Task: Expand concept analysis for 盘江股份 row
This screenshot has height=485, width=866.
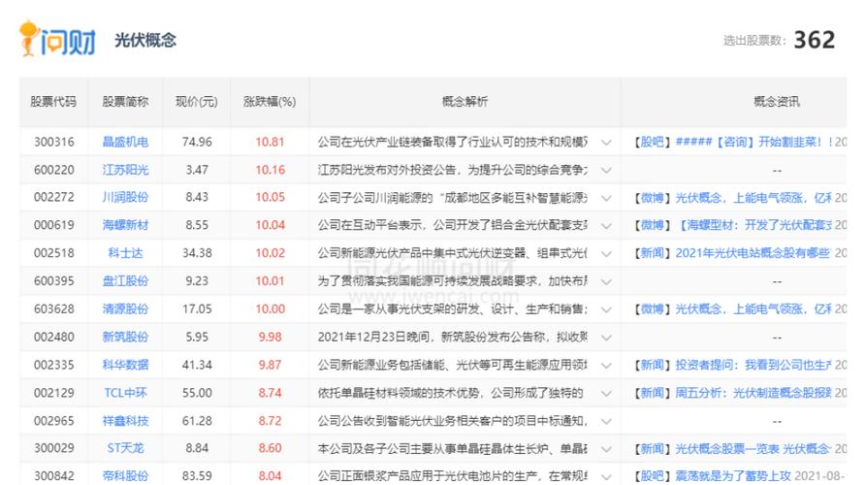Action: [x=606, y=281]
